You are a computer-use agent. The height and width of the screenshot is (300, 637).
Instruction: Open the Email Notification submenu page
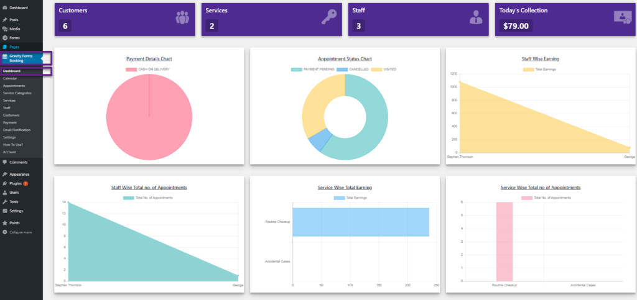pyautogui.click(x=16, y=130)
